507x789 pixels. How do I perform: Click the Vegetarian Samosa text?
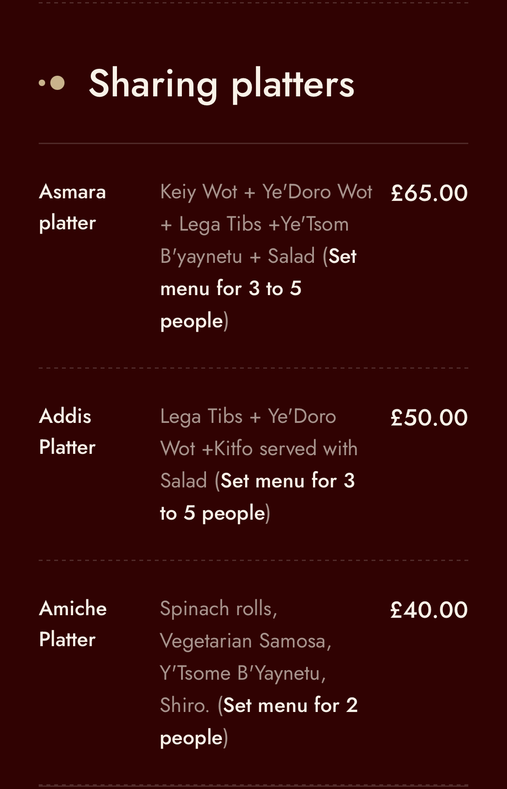(x=245, y=641)
